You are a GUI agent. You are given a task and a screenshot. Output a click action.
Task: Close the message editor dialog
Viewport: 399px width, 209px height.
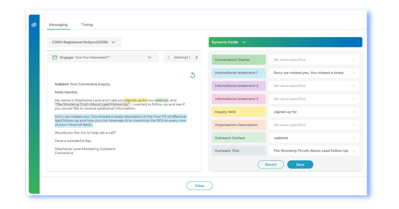point(199,185)
